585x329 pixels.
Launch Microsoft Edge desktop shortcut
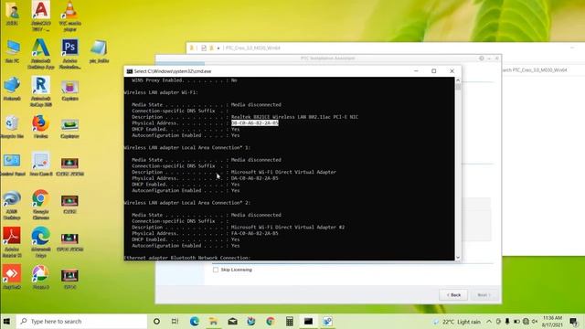[41, 242]
